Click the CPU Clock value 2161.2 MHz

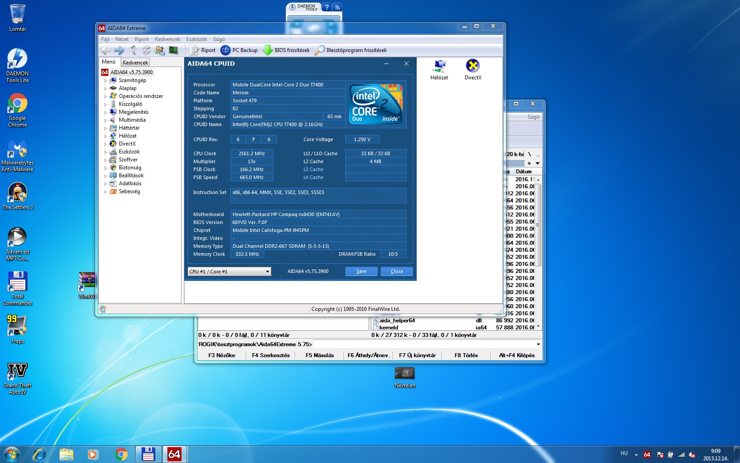pyautogui.click(x=252, y=153)
